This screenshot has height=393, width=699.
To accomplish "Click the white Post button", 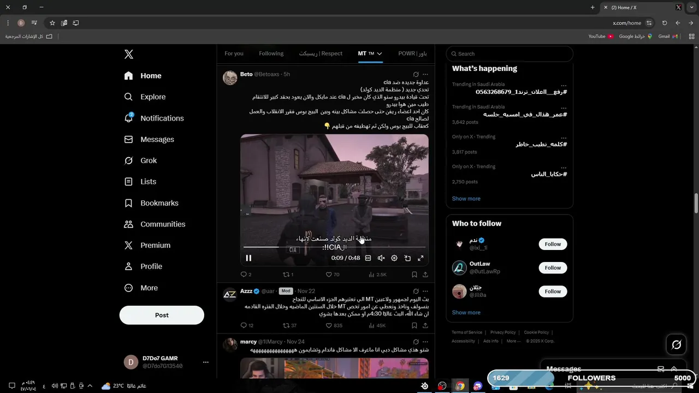I will pos(162,315).
